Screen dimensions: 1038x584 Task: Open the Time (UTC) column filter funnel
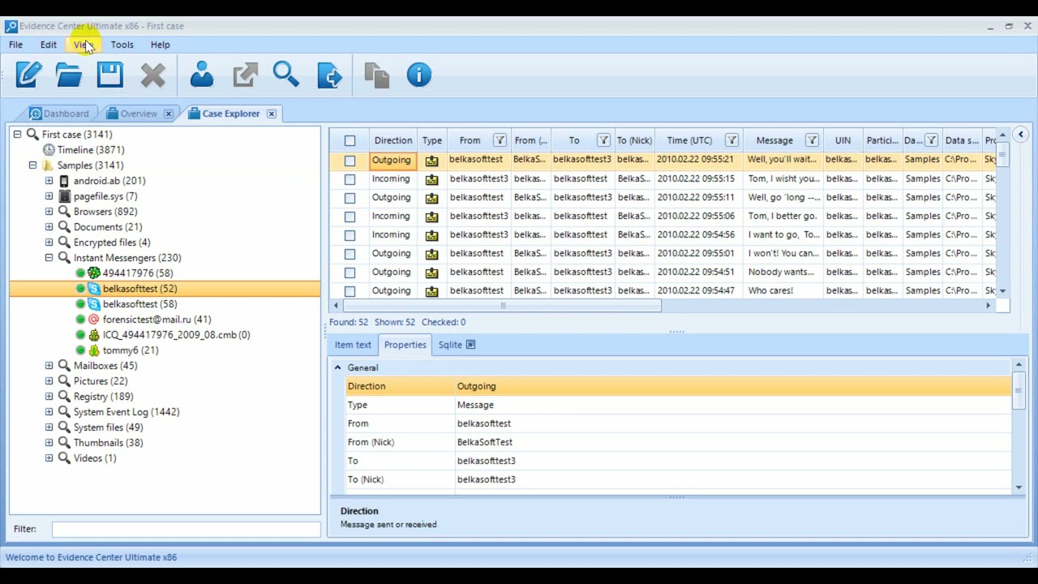click(x=731, y=140)
